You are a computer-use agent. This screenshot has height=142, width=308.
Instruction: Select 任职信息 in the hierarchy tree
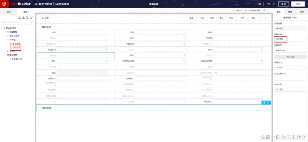tap(16, 47)
